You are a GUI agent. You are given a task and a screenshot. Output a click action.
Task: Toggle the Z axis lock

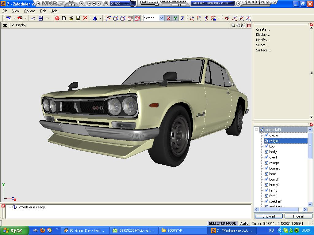[182, 18]
